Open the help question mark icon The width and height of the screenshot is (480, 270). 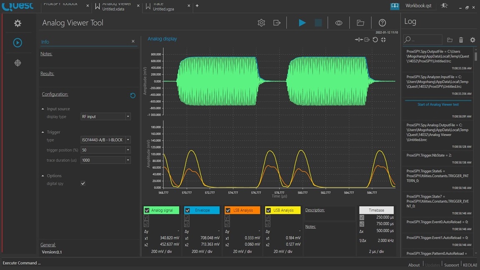[382, 22]
